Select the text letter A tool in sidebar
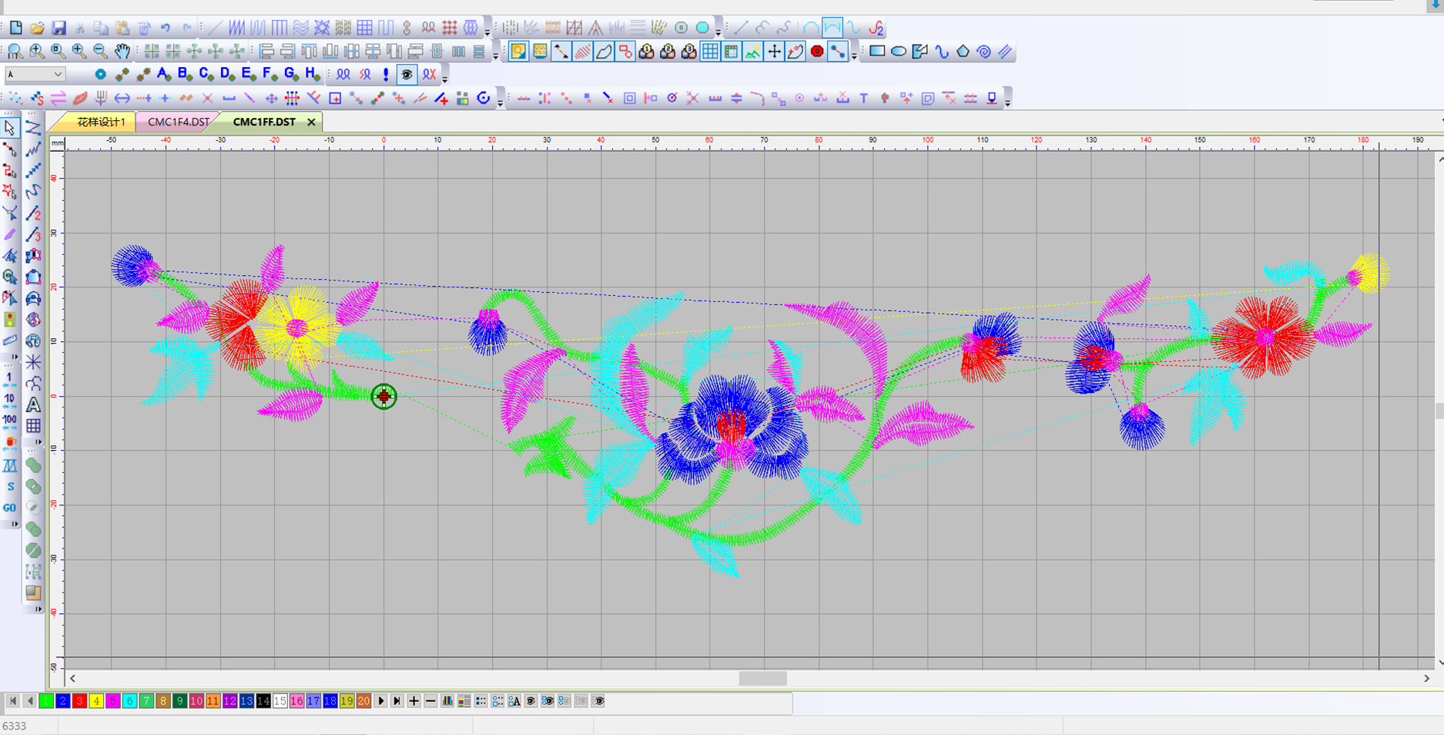Screen dimensions: 1444x735 (33, 404)
